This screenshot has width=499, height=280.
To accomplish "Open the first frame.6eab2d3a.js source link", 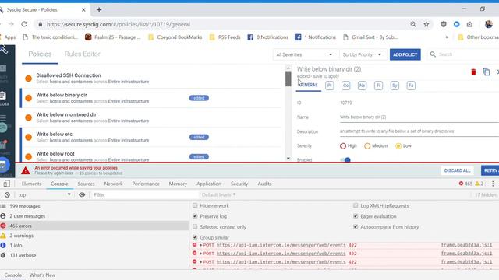I will 466,245.
